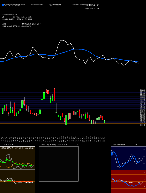This screenshot has width=146, height=193.
Task: Click the 'Stochastics & RSI' panel title
Action: point(125,144)
